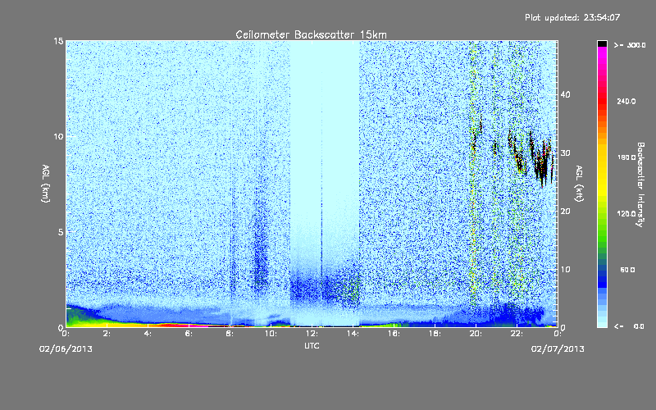Click the 20: hour tick on the time axis
Screen dimensions: 656x410
(476, 334)
